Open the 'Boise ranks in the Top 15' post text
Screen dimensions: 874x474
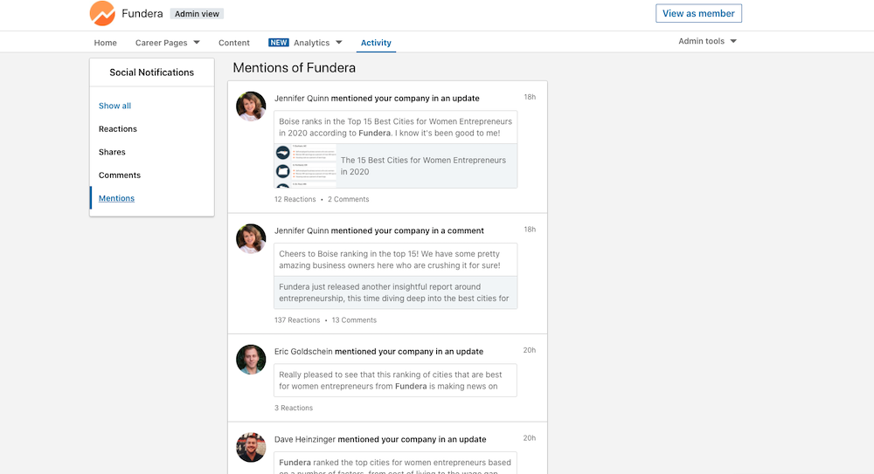tap(395, 127)
